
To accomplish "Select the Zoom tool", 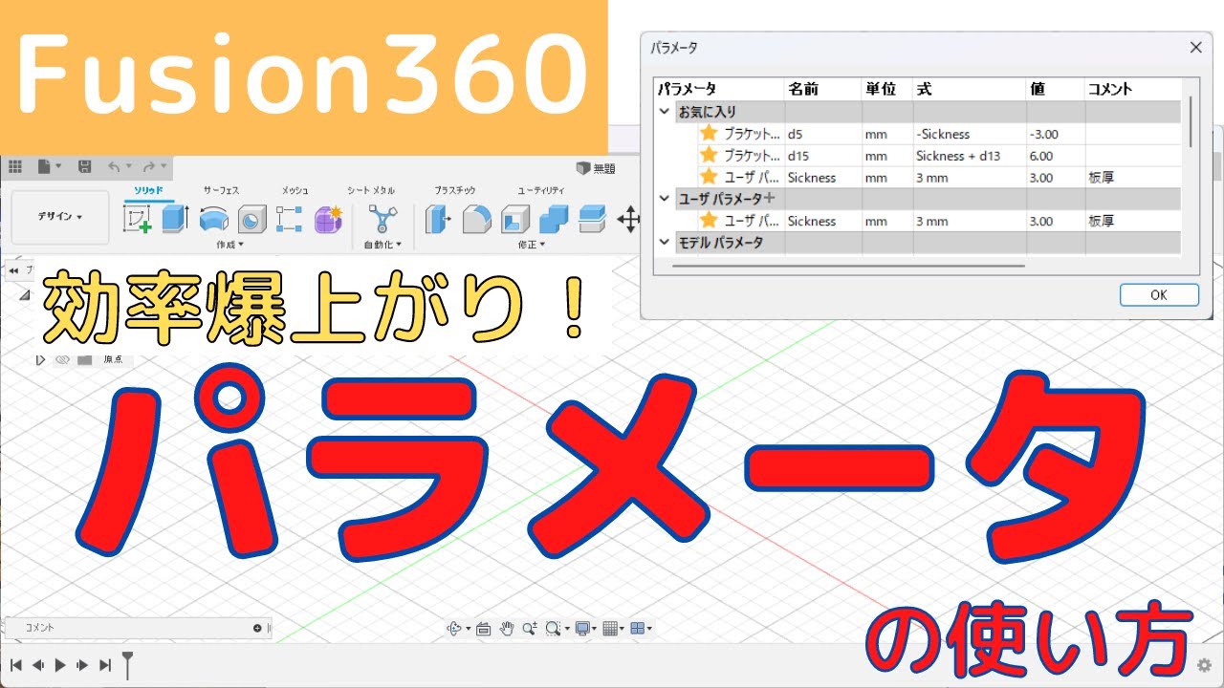I will (x=529, y=628).
